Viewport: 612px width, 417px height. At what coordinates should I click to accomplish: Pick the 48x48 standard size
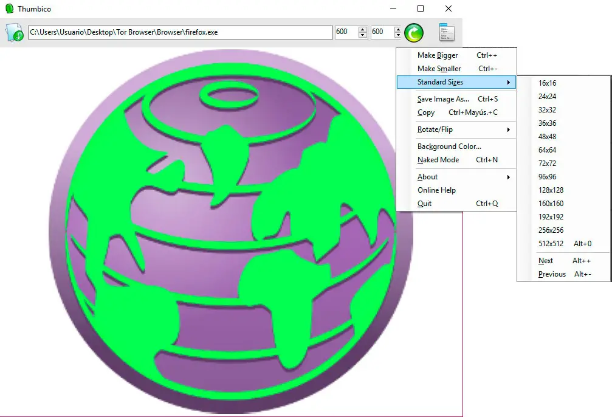pos(563,137)
